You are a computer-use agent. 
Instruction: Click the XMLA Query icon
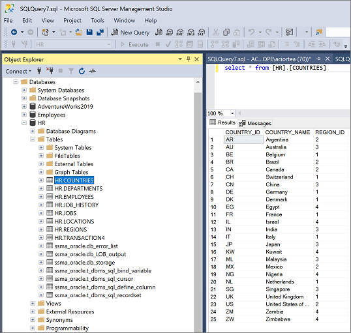191,33
